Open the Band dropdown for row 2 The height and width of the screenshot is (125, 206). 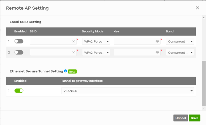180,52
